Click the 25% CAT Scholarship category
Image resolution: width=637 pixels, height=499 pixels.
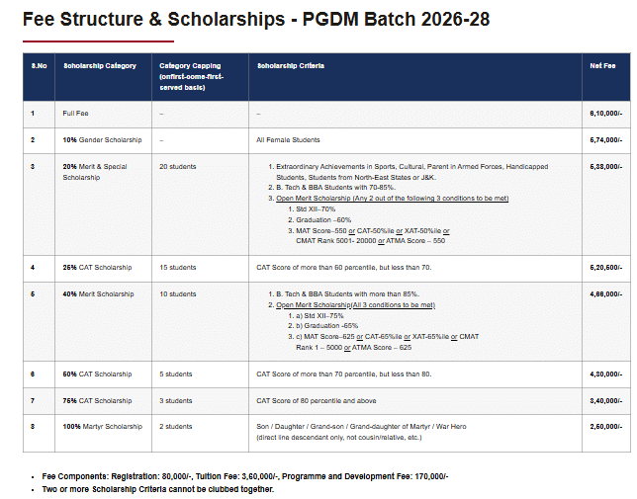pos(97,267)
